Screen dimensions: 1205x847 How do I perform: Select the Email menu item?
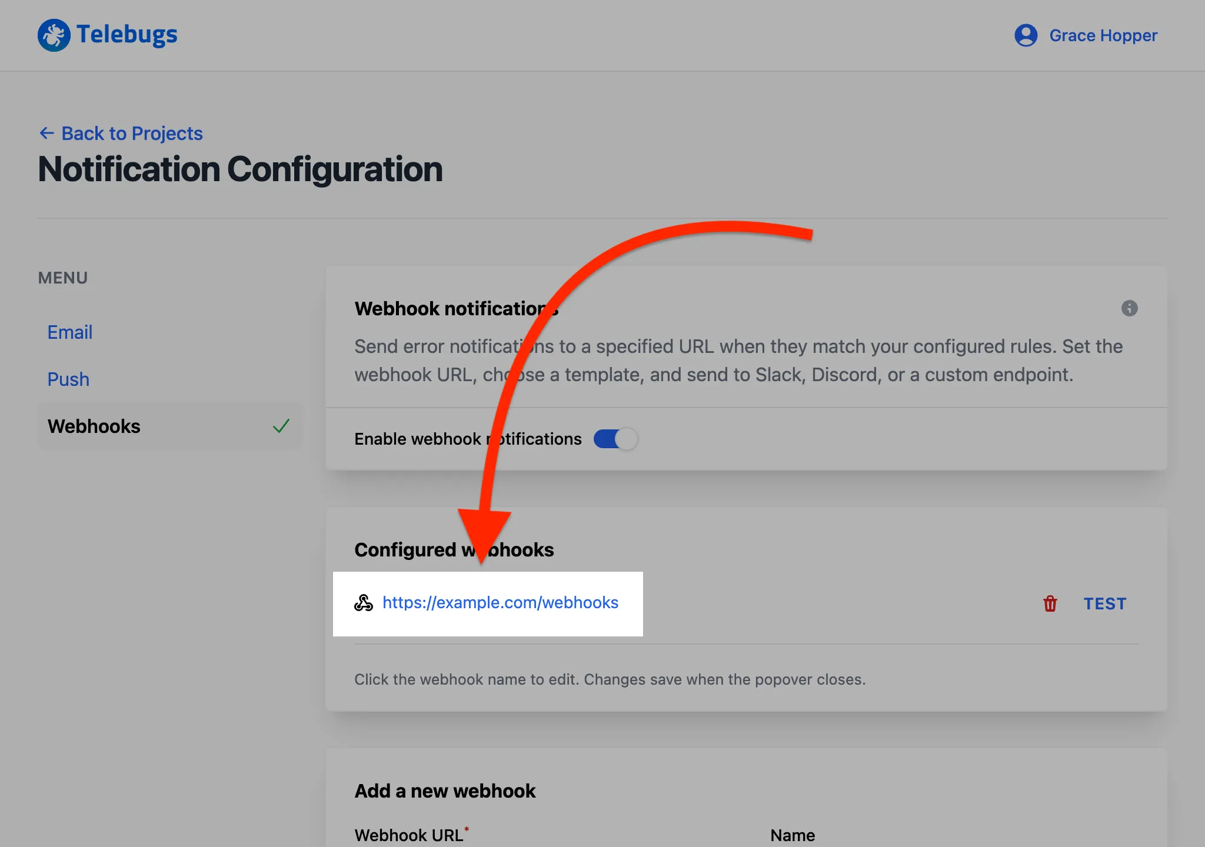pos(70,332)
